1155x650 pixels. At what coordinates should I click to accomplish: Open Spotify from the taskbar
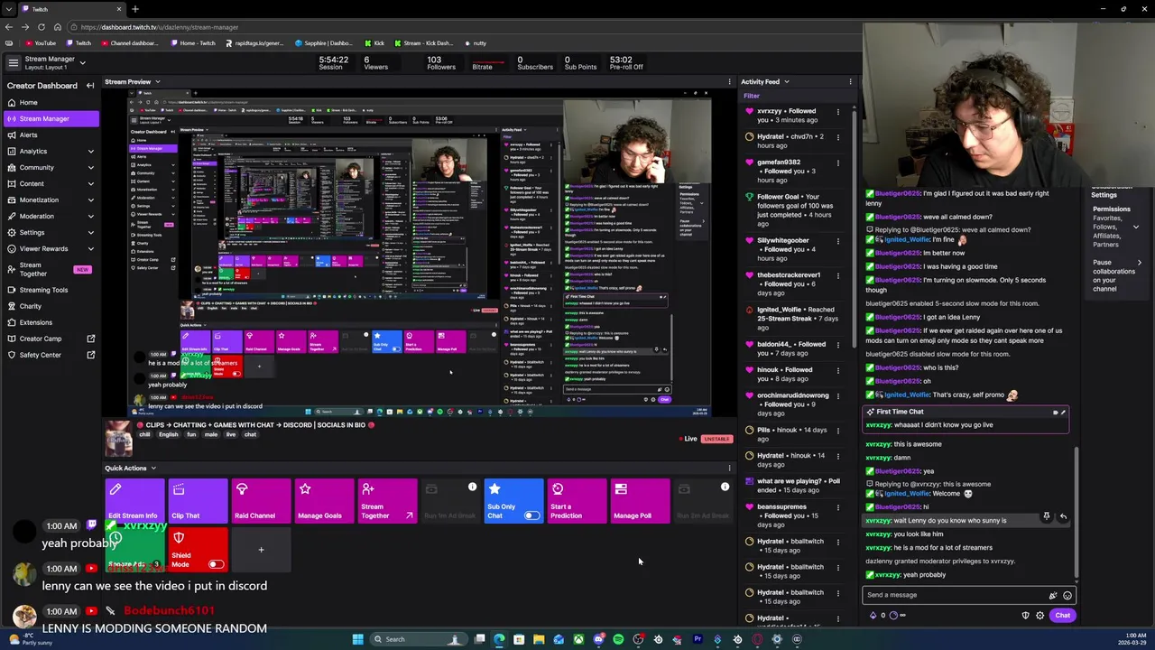coord(618,639)
